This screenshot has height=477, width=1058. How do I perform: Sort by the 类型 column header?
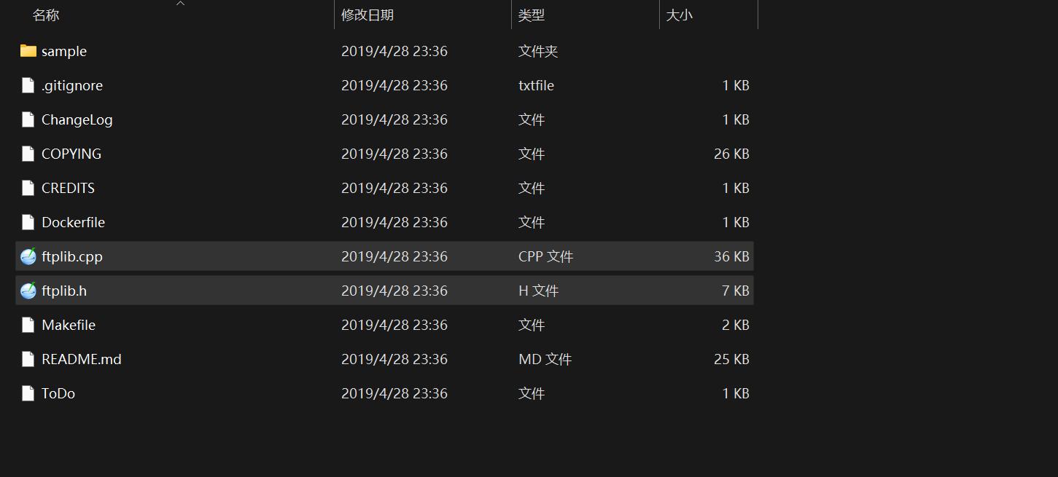click(532, 15)
